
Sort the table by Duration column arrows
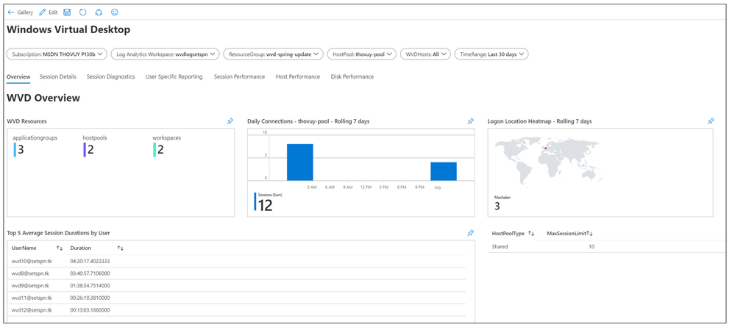click(x=121, y=248)
